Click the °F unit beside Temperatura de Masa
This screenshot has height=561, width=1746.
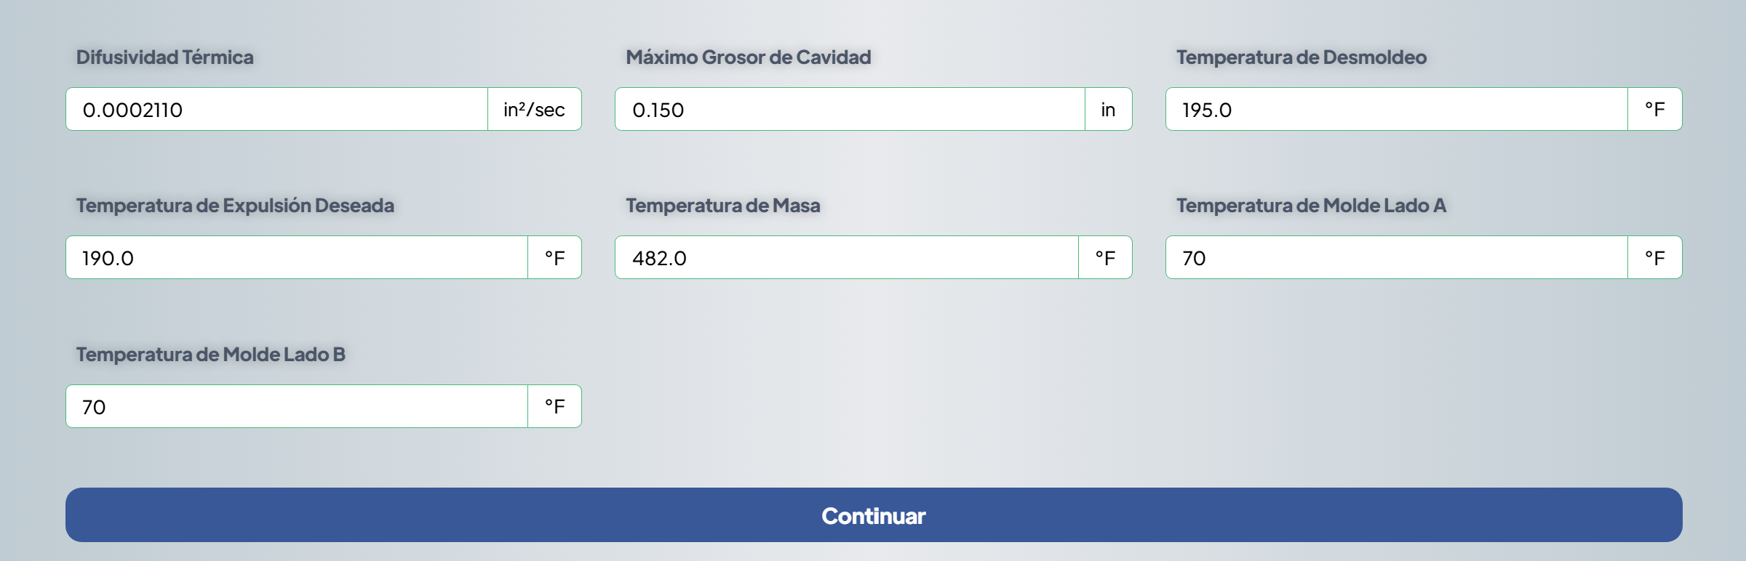1105,258
